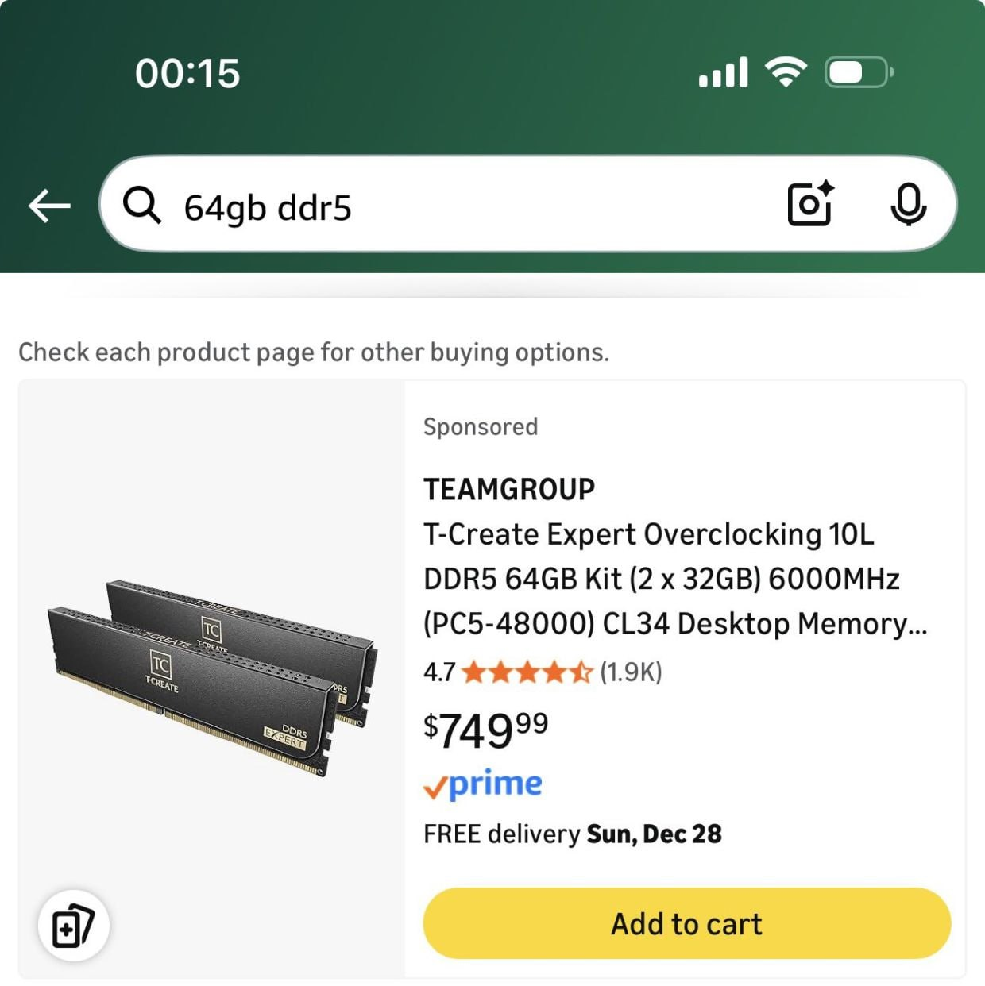Open the T-Create RAM product image

pos(211,679)
